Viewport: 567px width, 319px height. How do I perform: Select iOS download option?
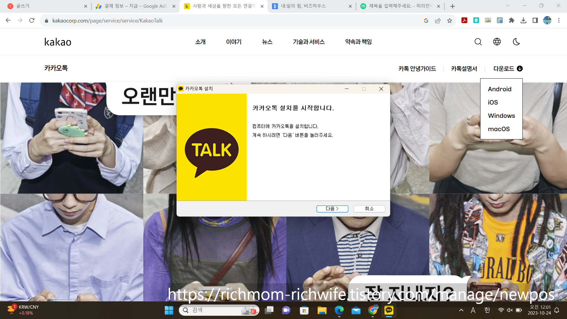click(x=493, y=102)
